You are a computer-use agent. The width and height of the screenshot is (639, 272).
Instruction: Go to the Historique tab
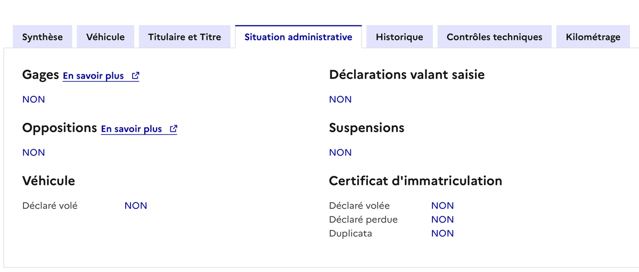coord(399,37)
